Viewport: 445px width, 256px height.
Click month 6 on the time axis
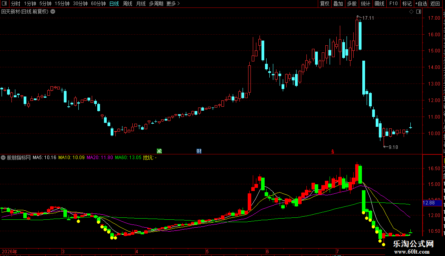[x=267, y=251]
